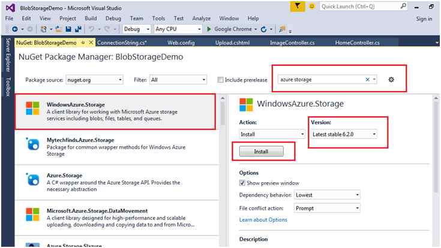The width and height of the screenshot is (441, 248).
Task: Clear the azure storage search text
Action: click(x=367, y=80)
